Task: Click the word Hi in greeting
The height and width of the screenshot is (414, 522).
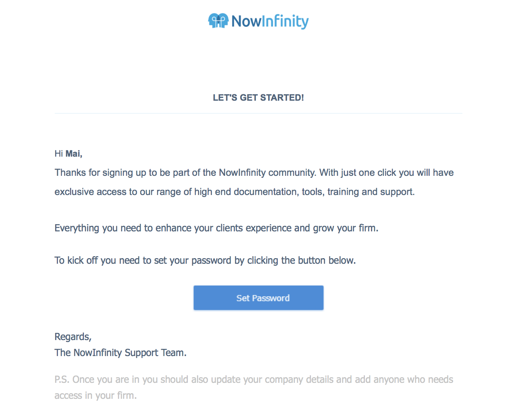Action: [59, 154]
